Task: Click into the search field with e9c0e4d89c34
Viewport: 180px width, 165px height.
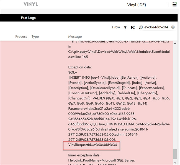Action: (x=156, y=27)
